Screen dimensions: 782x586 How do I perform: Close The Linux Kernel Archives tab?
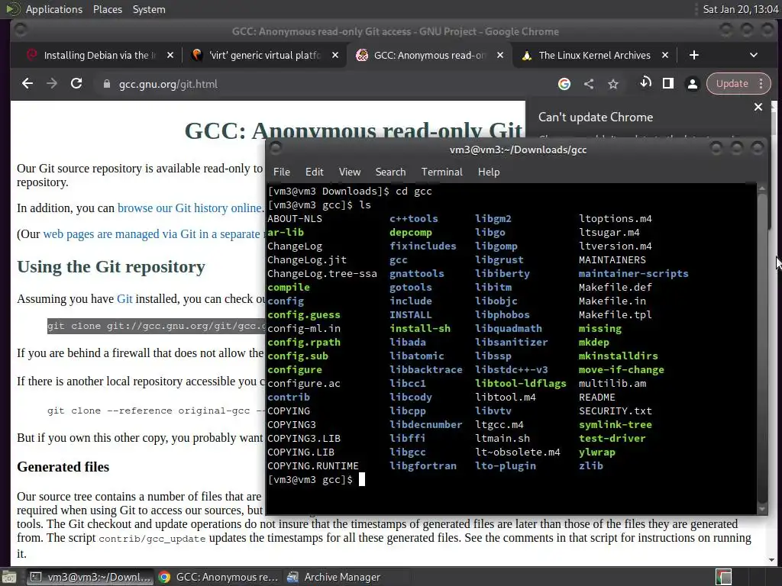click(x=665, y=55)
